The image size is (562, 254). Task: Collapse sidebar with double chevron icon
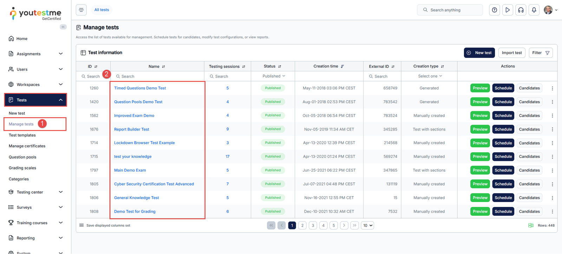pos(63,27)
